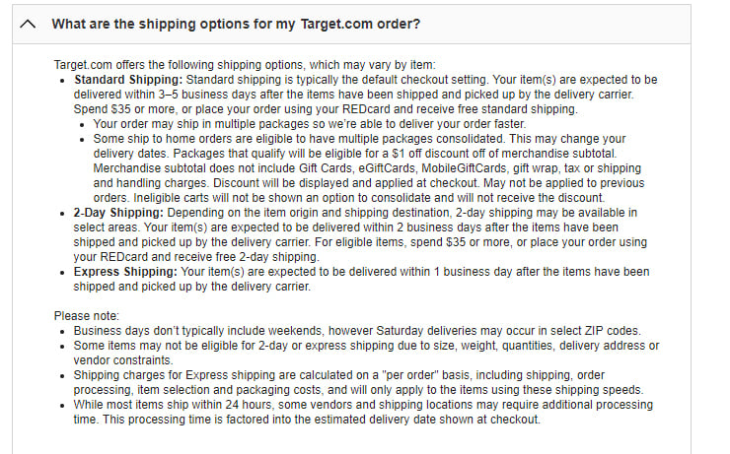The height and width of the screenshot is (454, 730).
Task: Click the bold "2-Day Shipping:" label
Action: click(x=118, y=213)
